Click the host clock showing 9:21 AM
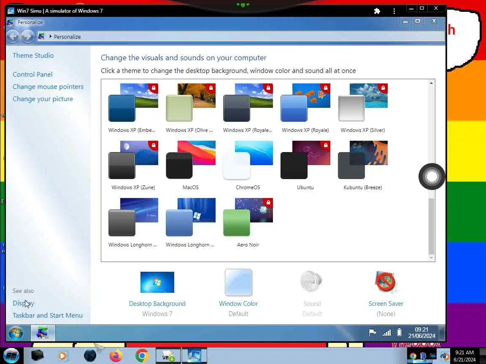The height and width of the screenshot is (364, 486). coord(464,356)
